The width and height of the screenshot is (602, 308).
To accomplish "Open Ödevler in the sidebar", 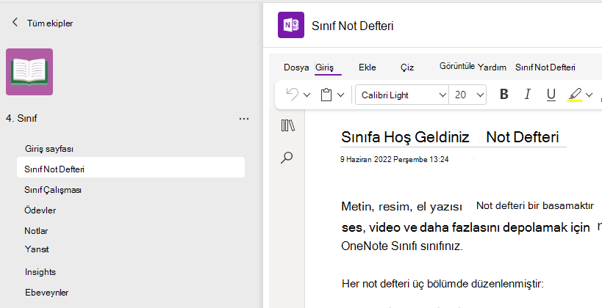I will point(40,210).
